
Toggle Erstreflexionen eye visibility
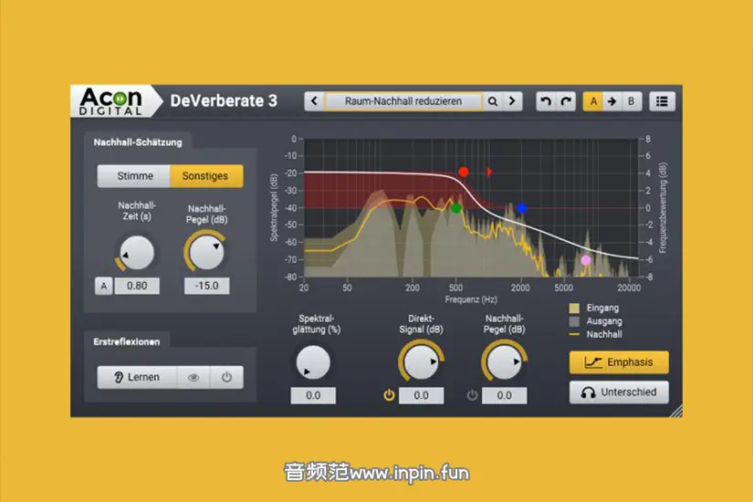[193, 378]
